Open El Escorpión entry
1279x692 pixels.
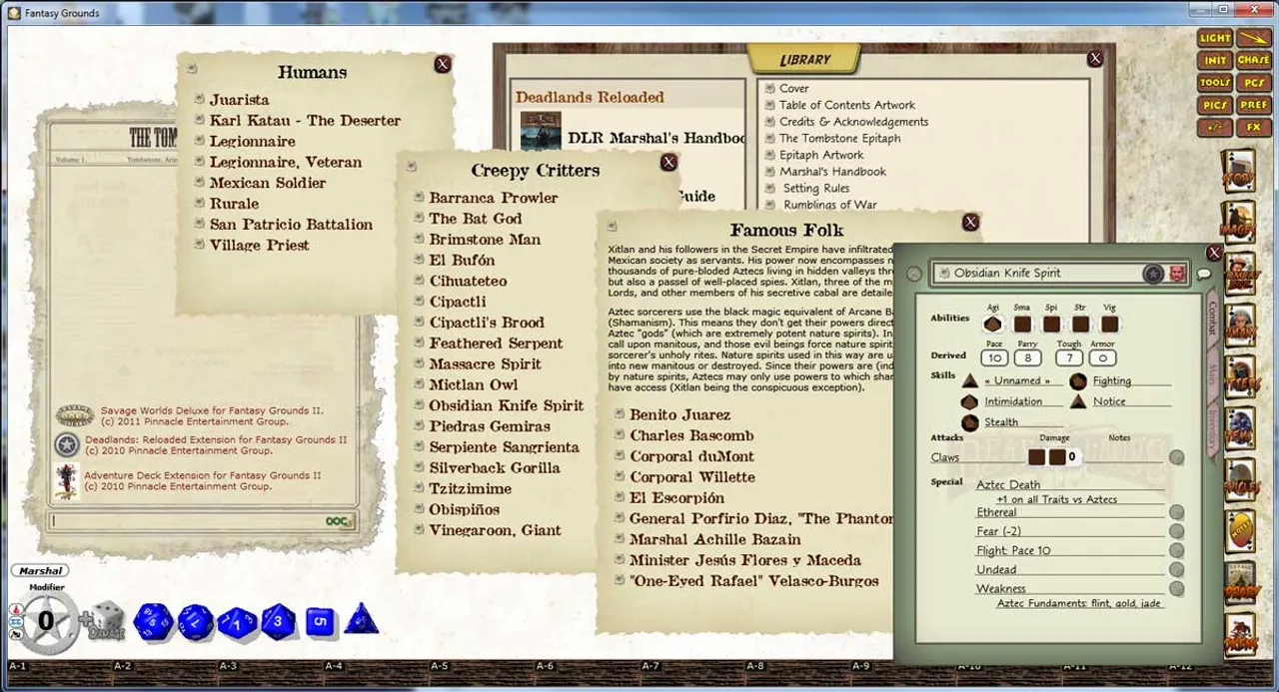pyautogui.click(x=676, y=497)
